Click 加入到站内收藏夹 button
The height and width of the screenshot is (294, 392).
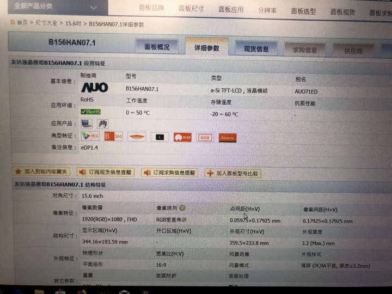(x=41, y=171)
